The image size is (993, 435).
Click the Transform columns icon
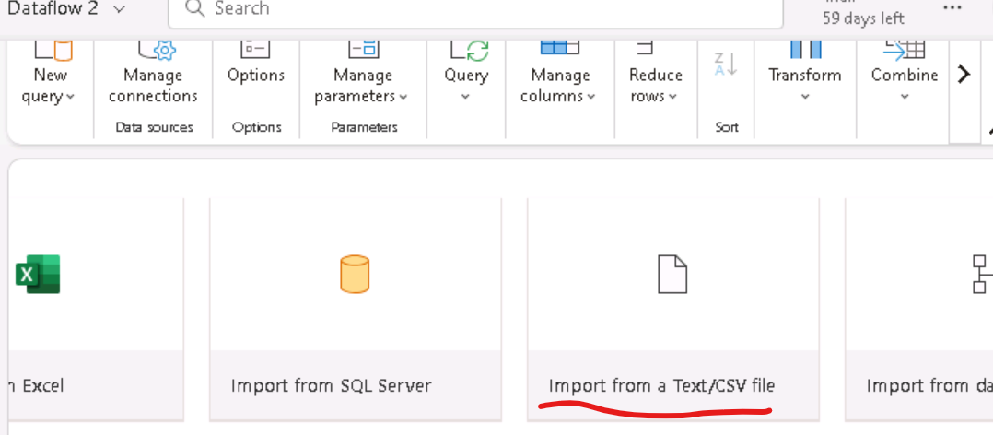coord(805,49)
